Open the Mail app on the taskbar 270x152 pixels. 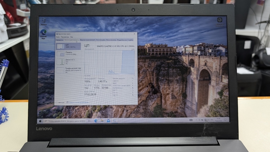click(x=108, y=121)
